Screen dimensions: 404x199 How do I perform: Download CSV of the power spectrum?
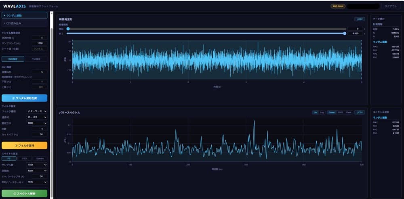(360, 113)
